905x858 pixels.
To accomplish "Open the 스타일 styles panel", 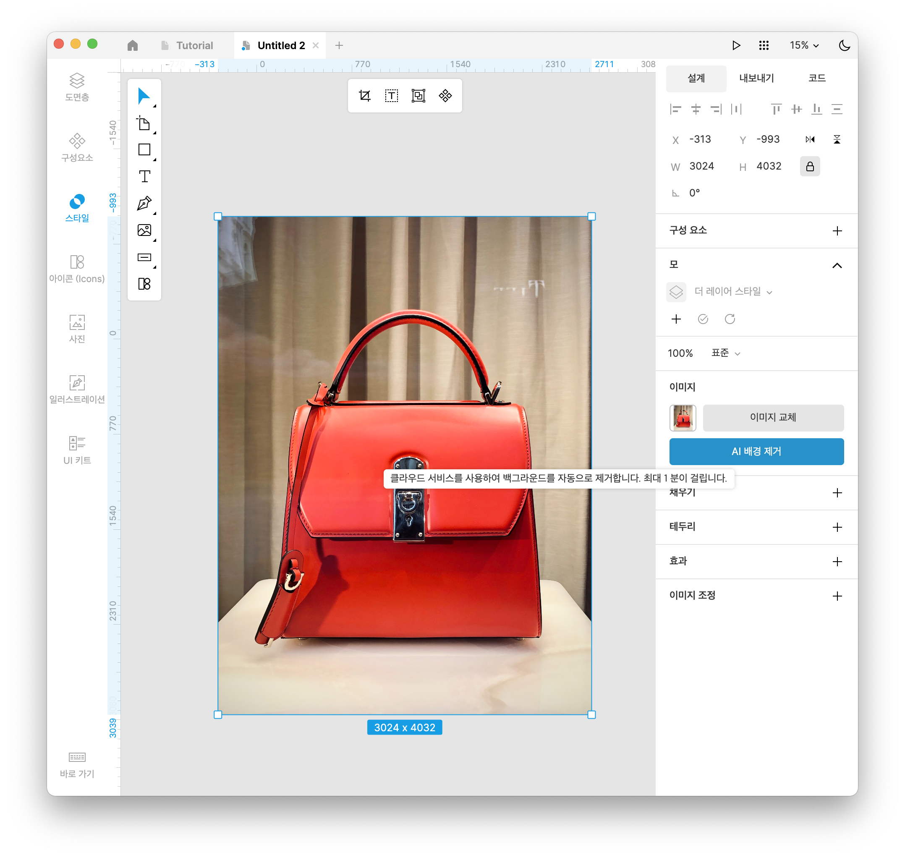I will 77,208.
